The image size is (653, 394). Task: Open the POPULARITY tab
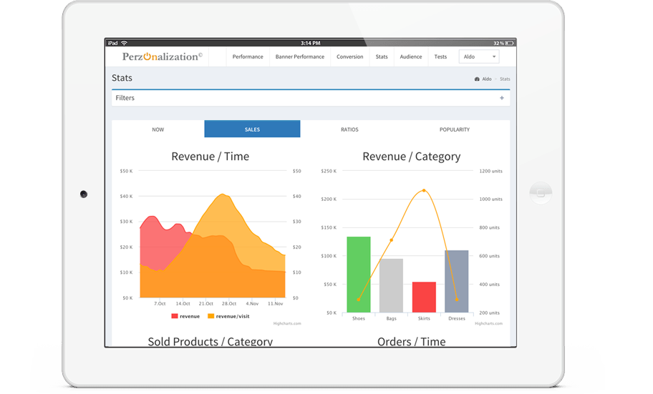click(x=455, y=129)
